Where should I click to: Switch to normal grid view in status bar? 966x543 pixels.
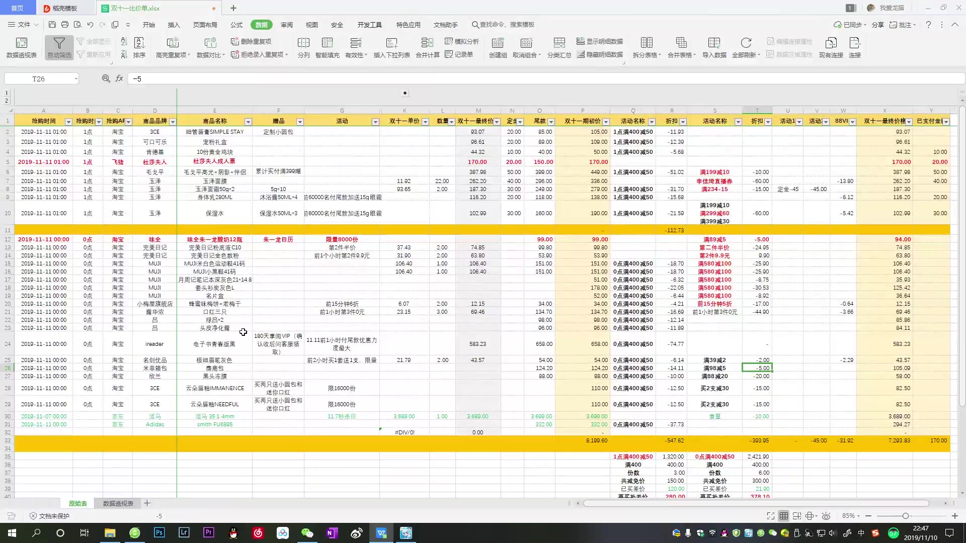pos(784,516)
